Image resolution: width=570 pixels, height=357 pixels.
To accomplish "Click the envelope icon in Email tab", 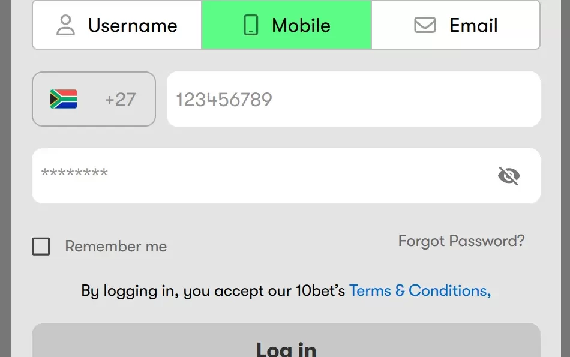I will pos(425,25).
